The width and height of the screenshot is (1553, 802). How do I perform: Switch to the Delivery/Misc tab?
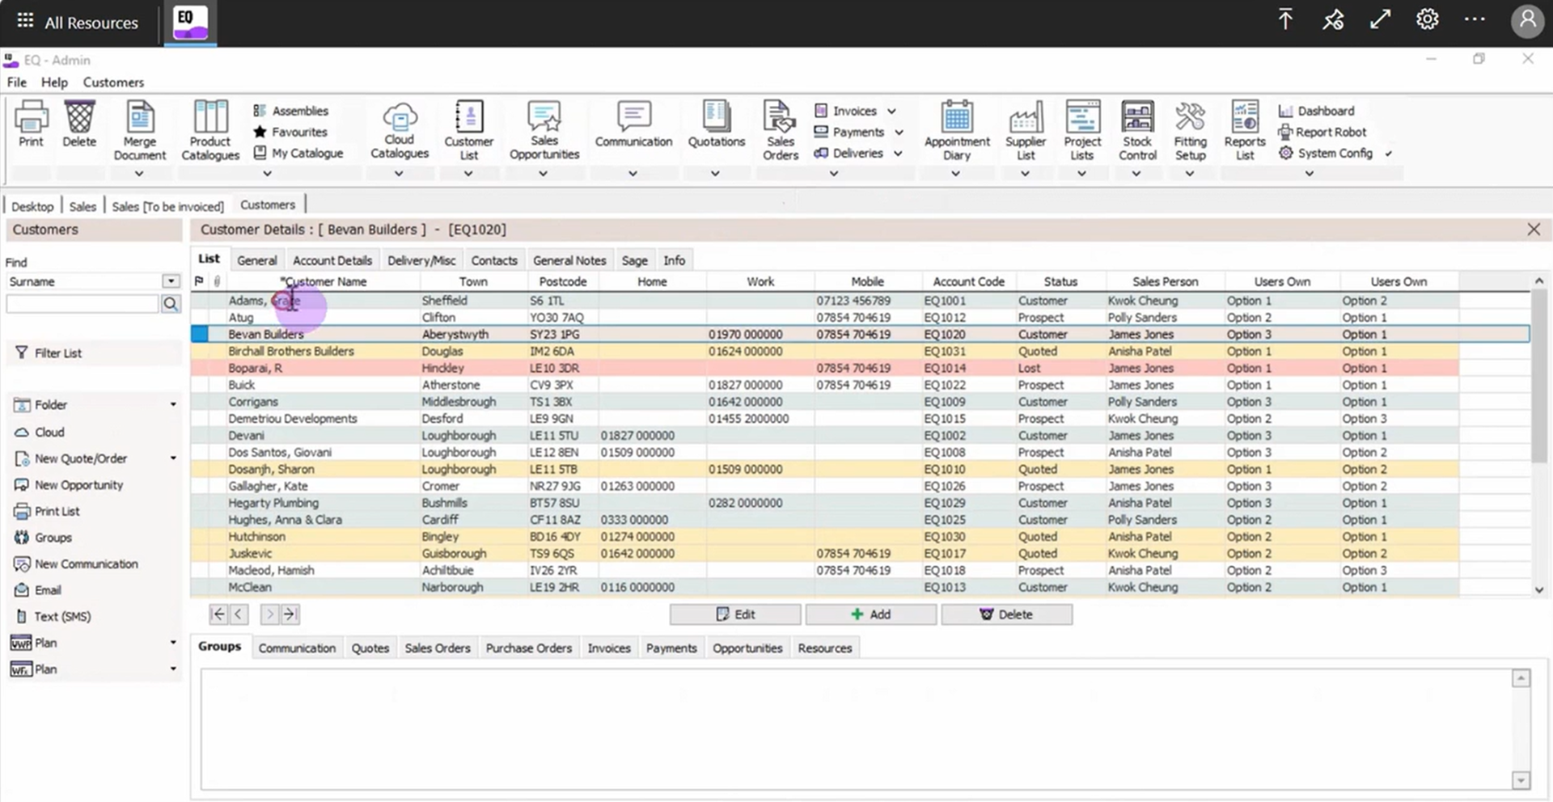421,260
